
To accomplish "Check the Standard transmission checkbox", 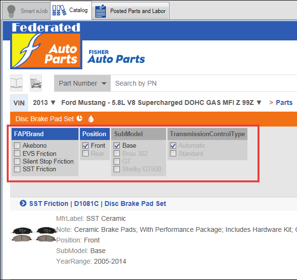I will tap(173, 153).
